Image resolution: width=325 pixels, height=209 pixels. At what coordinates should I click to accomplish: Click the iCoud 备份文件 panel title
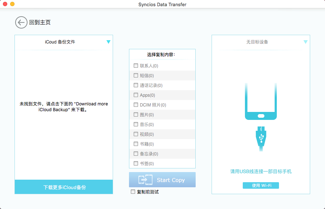[60, 42]
